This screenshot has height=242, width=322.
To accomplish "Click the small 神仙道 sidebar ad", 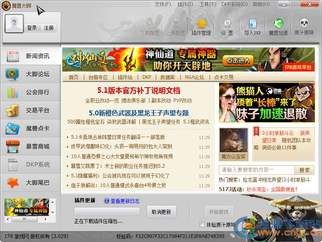I will click(x=26, y=207).
